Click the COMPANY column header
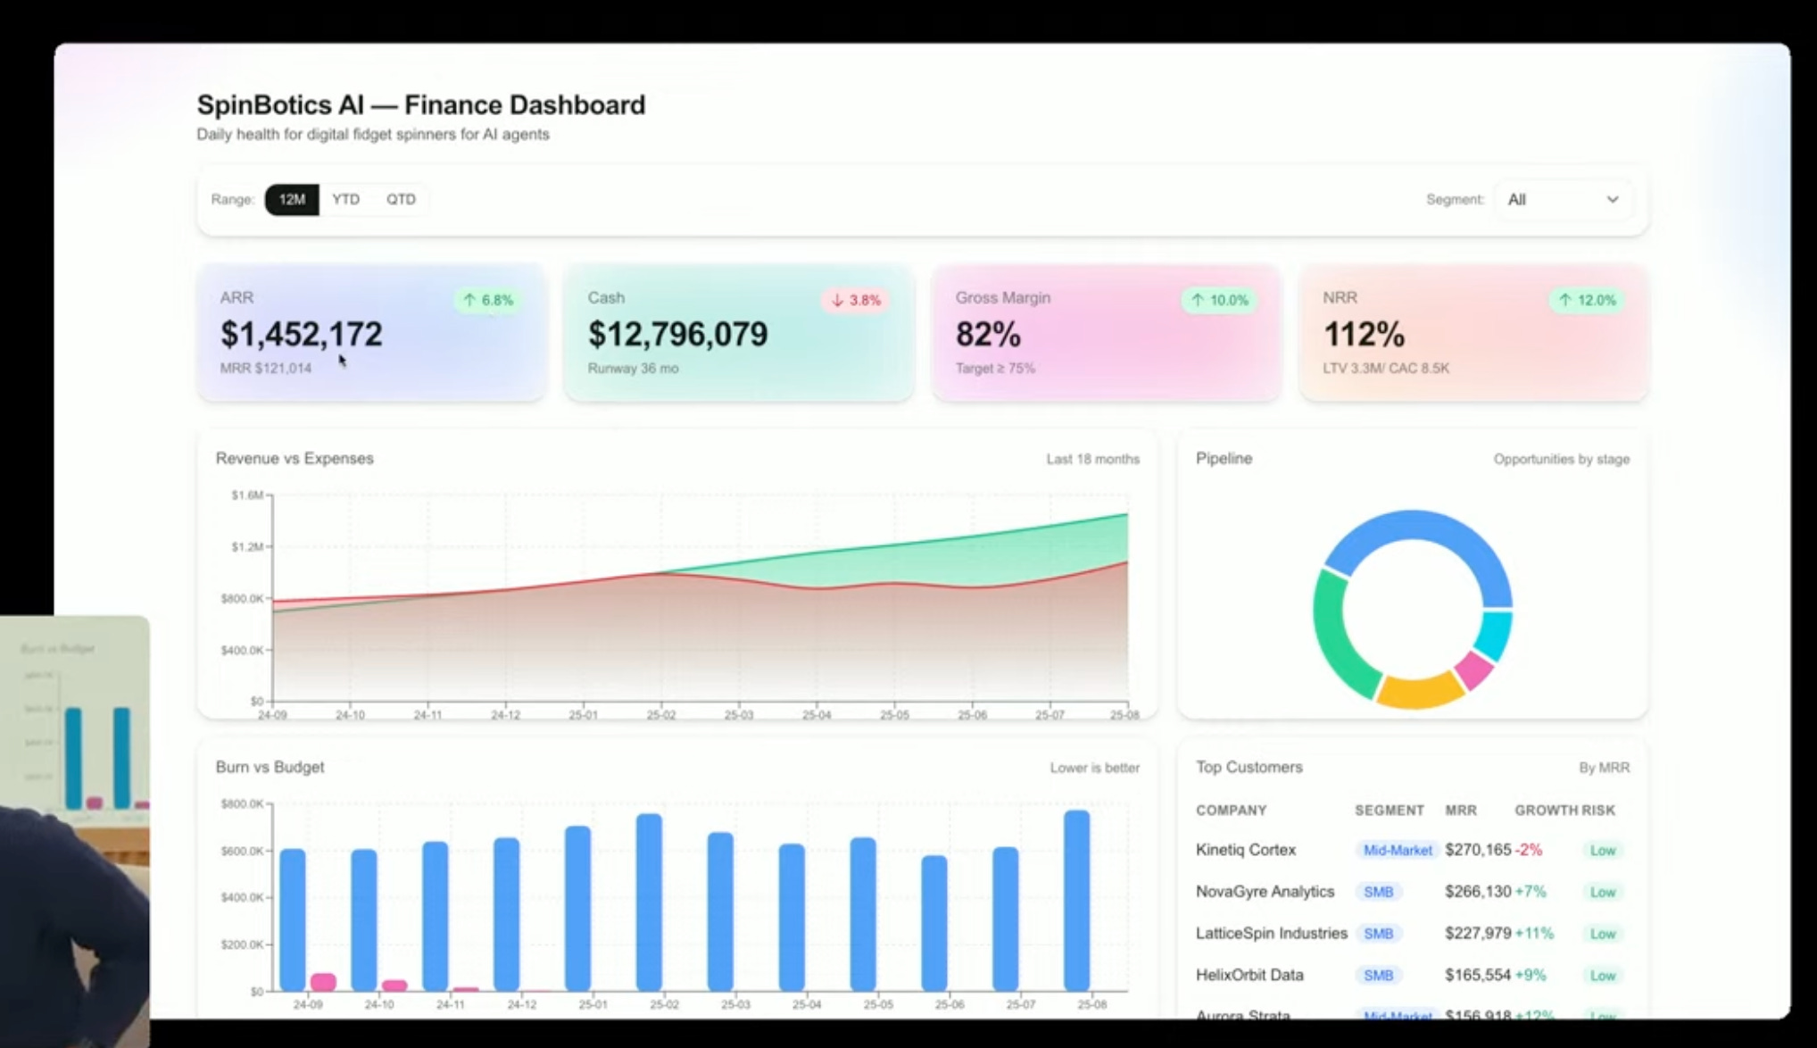The width and height of the screenshot is (1817, 1048). click(1231, 811)
